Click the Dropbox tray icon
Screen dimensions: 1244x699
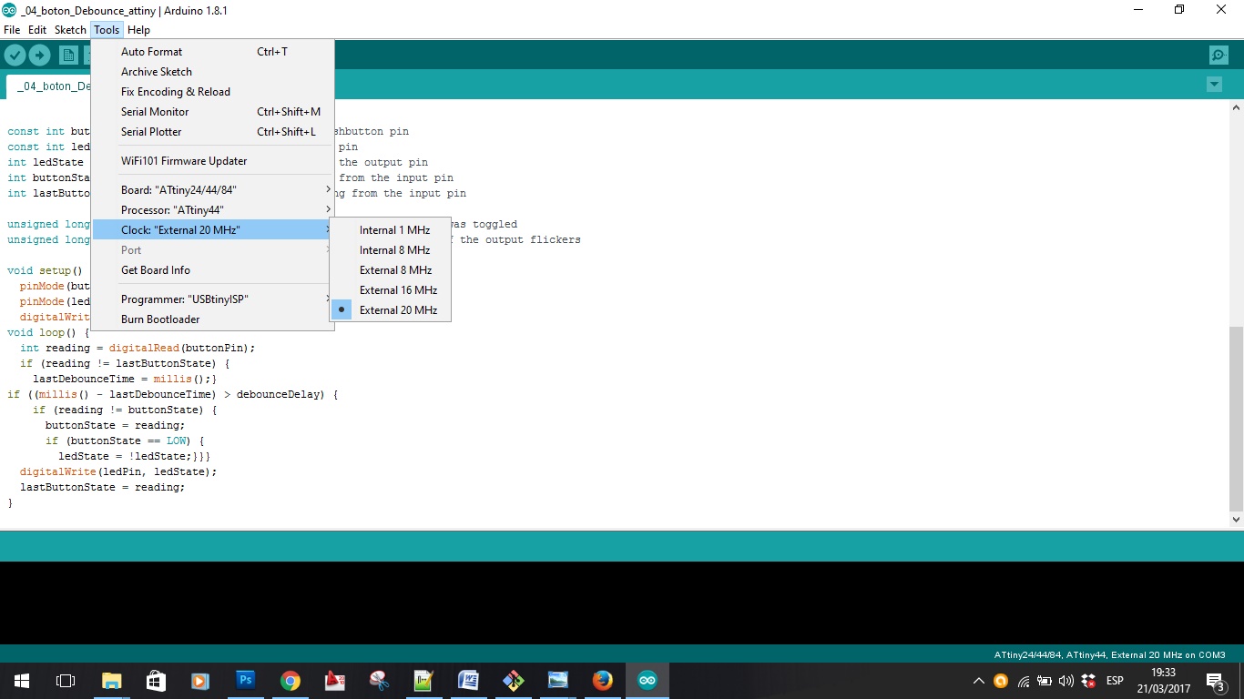pyautogui.click(x=1089, y=681)
